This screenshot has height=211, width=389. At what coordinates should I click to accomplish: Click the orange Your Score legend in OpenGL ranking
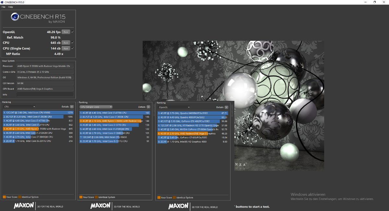click(159, 197)
